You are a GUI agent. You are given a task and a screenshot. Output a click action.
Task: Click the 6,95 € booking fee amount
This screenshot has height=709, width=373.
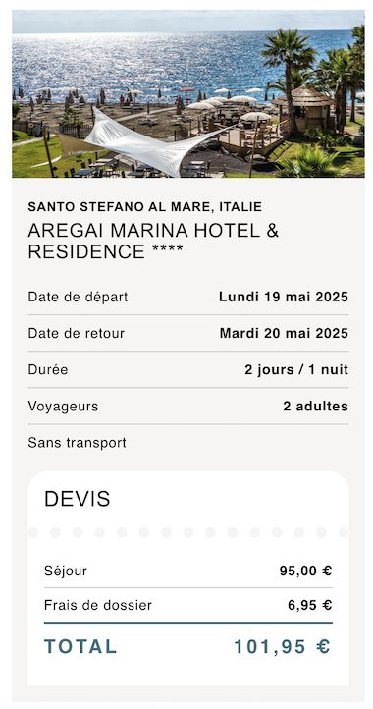pos(310,605)
